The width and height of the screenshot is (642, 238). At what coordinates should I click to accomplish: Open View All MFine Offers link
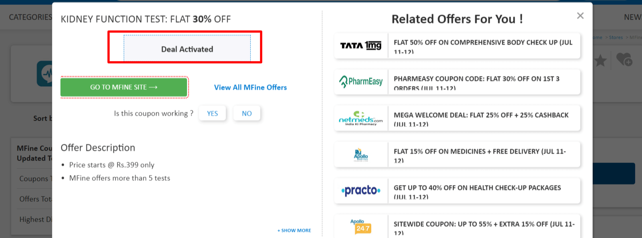coord(250,87)
